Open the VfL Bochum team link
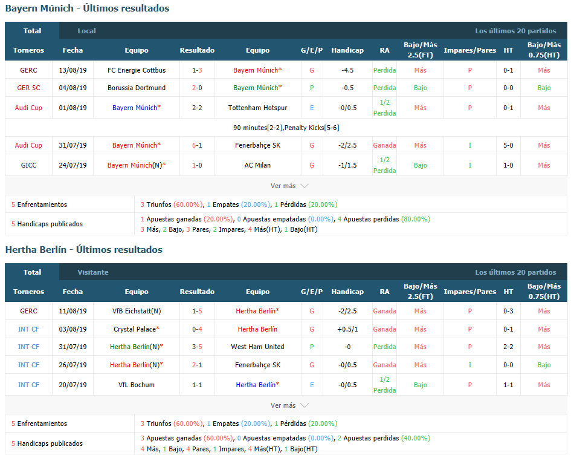 tap(137, 385)
